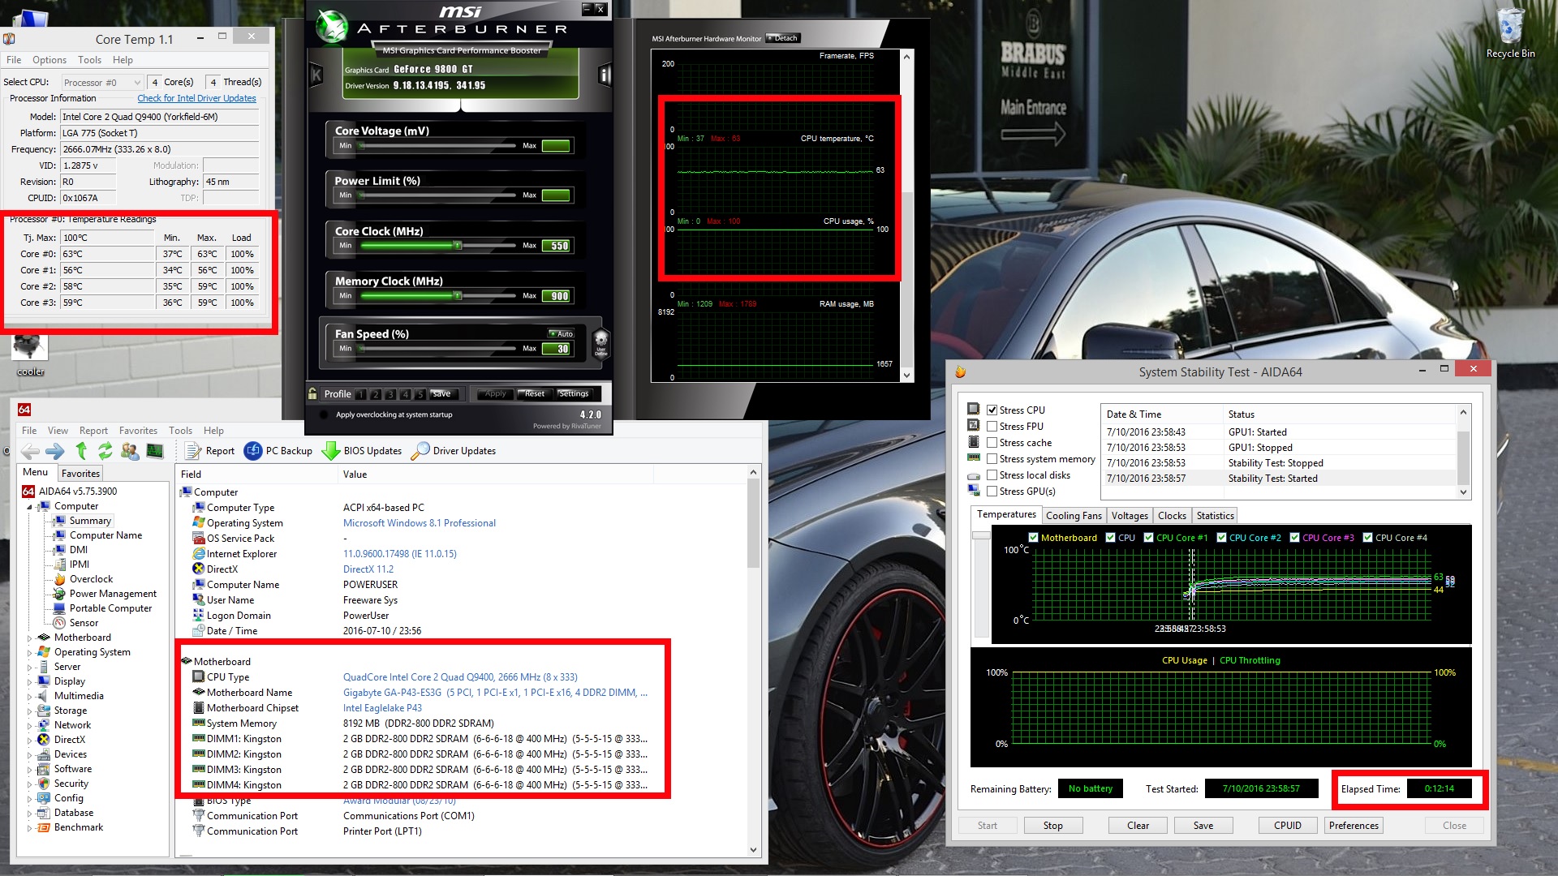The image size is (1558, 876).
Task: Click the Fan Speed slider track
Action: pos(438,349)
